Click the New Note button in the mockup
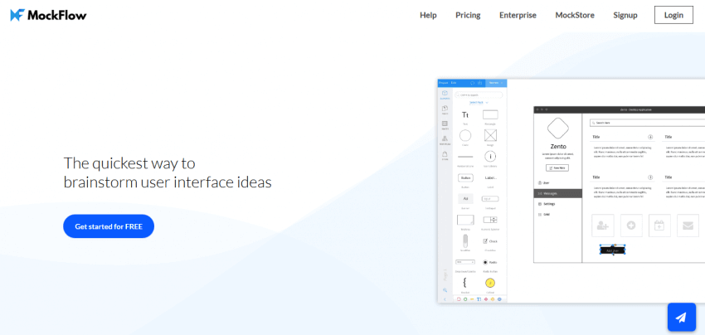The height and width of the screenshot is (335, 705). click(557, 167)
